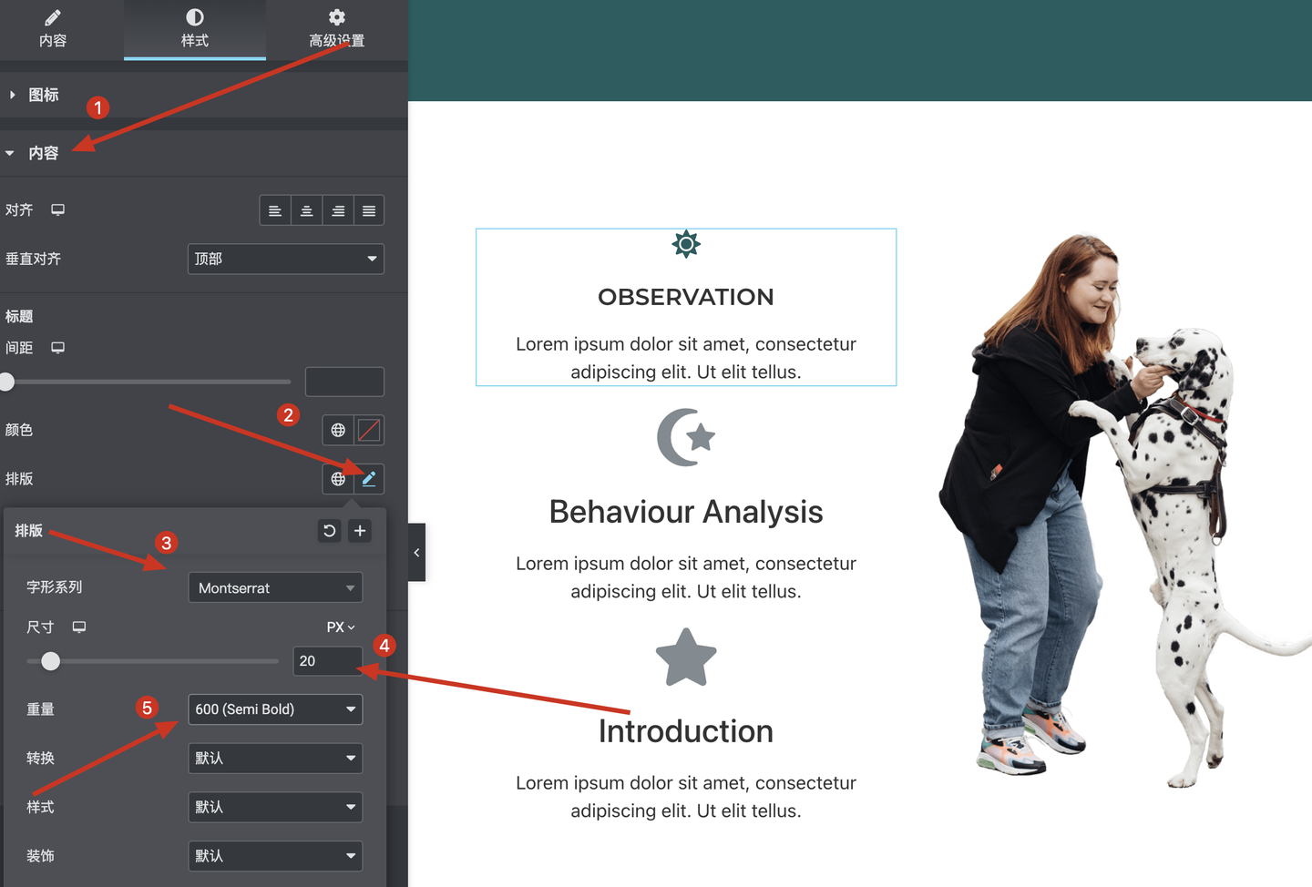
Task: Collapse the 内容 section
Action: tap(204, 153)
